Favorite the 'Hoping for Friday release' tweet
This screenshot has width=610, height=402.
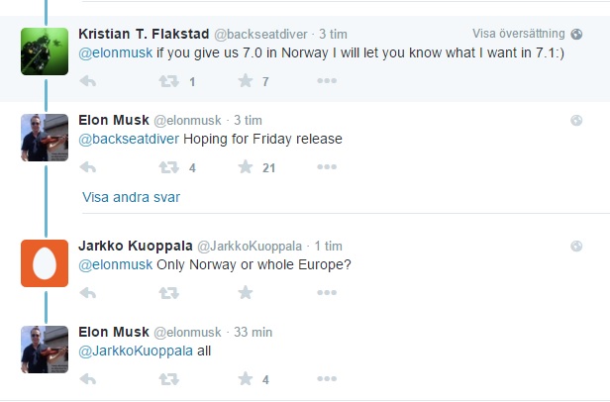pos(245,167)
